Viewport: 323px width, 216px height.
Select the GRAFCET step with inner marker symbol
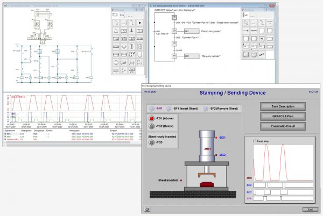(x=262, y=39)
